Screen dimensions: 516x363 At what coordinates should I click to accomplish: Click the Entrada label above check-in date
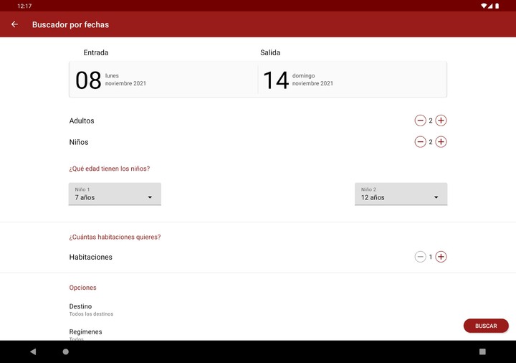coord(96,53)
